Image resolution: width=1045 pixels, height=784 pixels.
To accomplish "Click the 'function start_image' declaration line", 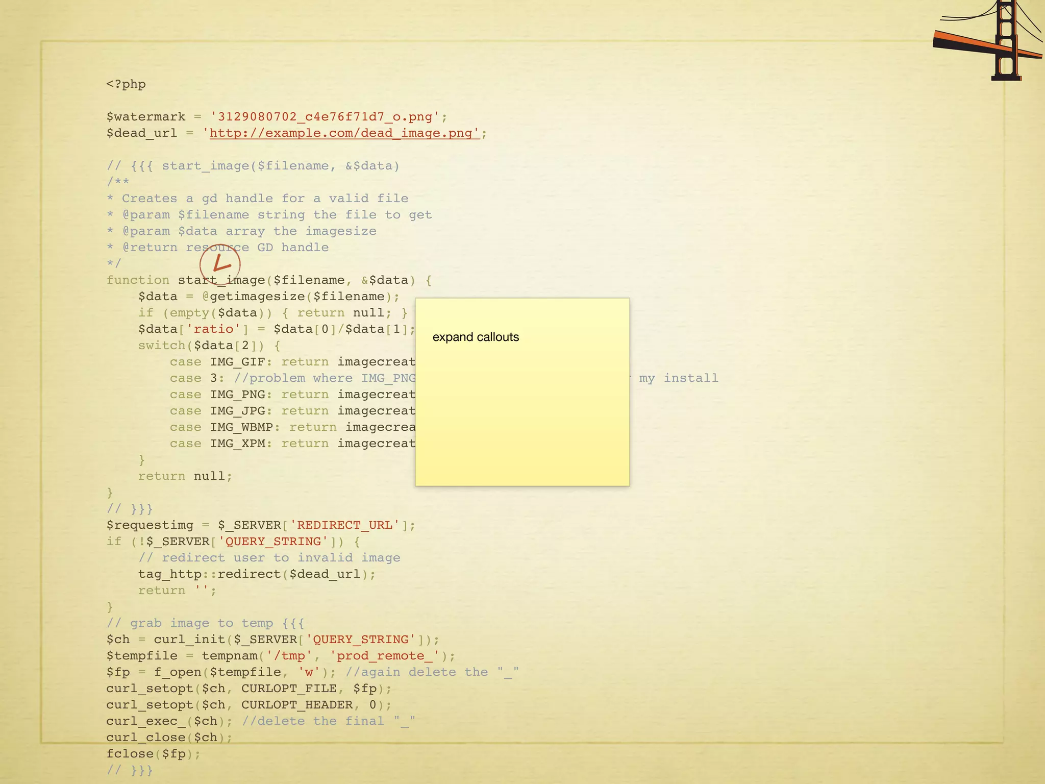I will 269,280.
